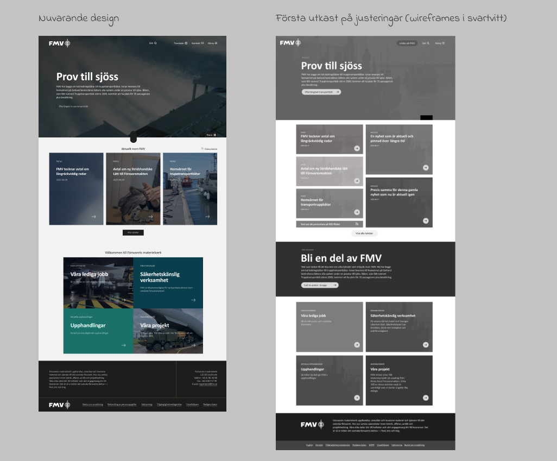The height and width of the screenshot is (461, 557).
Task: Click the Alla nyheter button
Action: [x=133, y=232]
